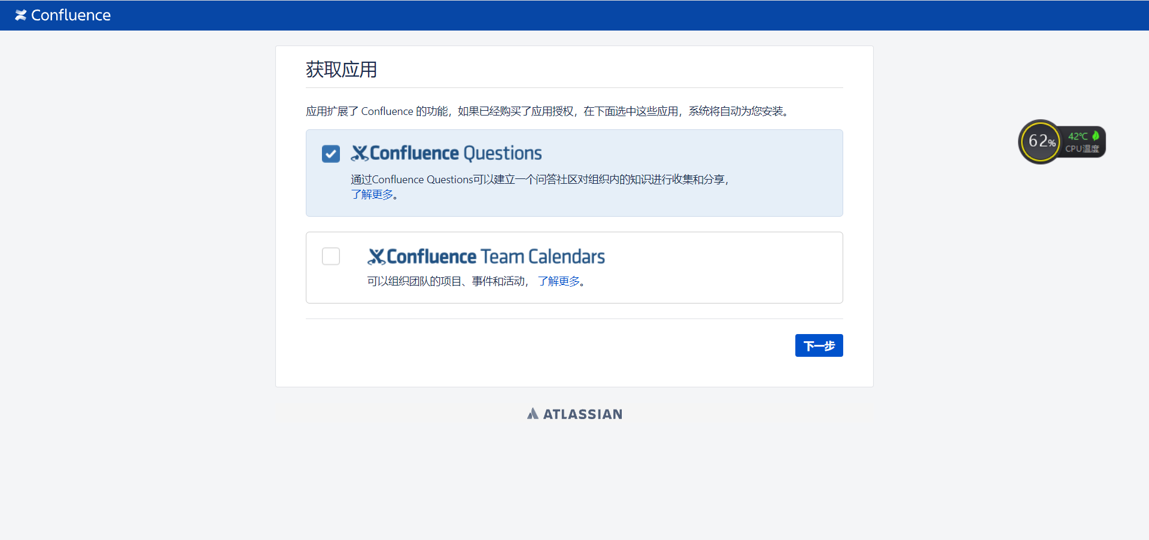This screenshot has height=540, width=1149.
Task: Check the Confluence Team Calendars checkbox
Action: [331, 256]
